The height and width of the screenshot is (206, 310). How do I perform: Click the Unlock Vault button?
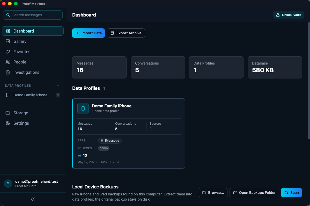click(288, 15)
